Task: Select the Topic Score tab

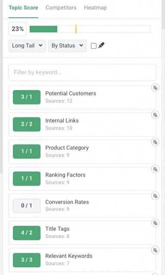Action: [x=23, y=8]
